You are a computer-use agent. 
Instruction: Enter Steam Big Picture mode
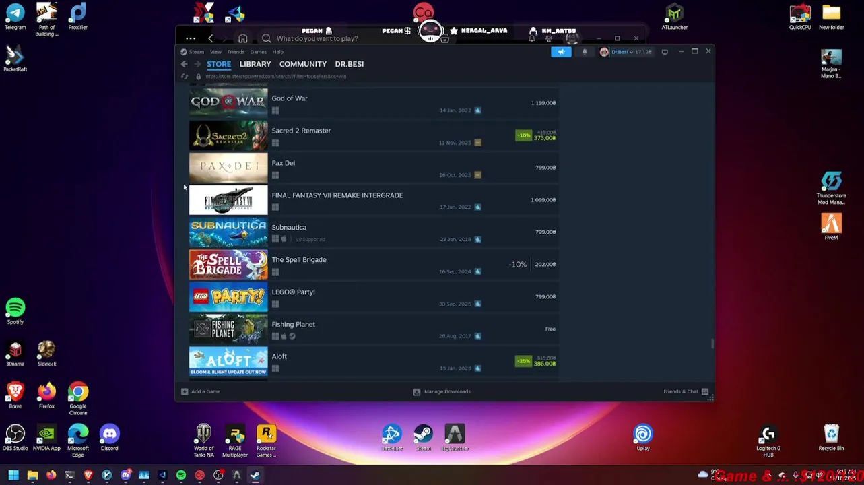(x=665, y=52)
